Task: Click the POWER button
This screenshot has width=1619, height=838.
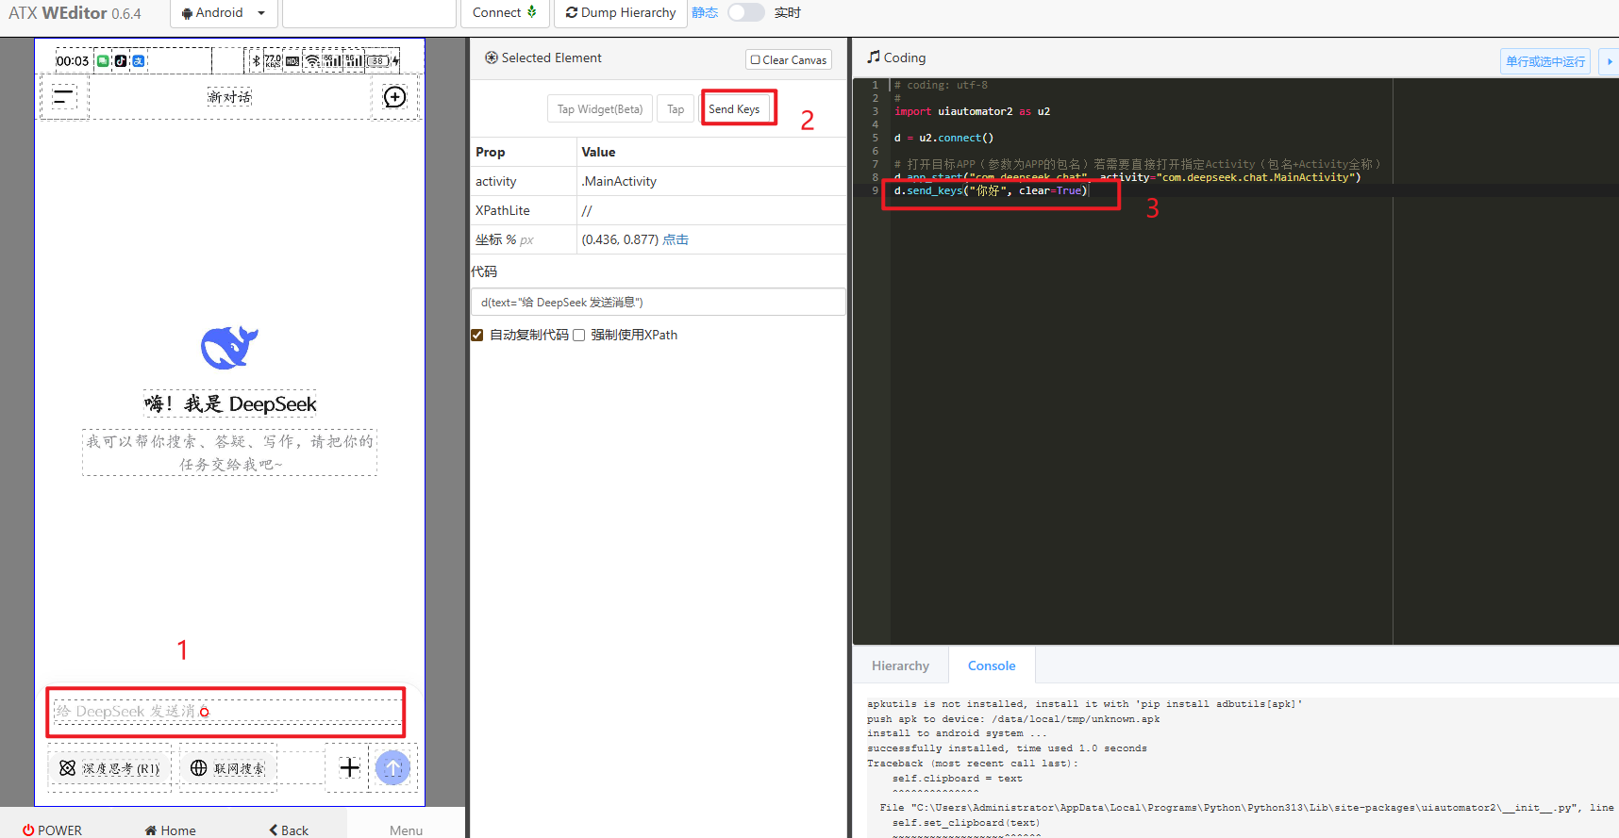Action: coord(53,830)
